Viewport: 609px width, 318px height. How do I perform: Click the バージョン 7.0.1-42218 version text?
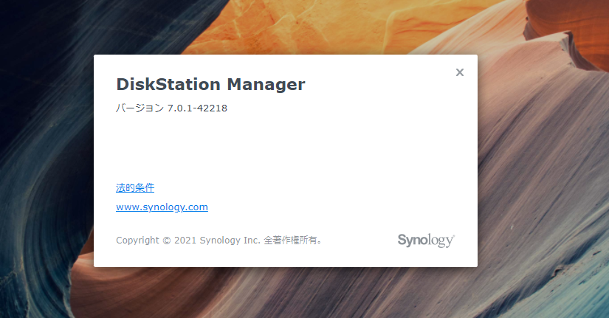(x=172, y=108)
